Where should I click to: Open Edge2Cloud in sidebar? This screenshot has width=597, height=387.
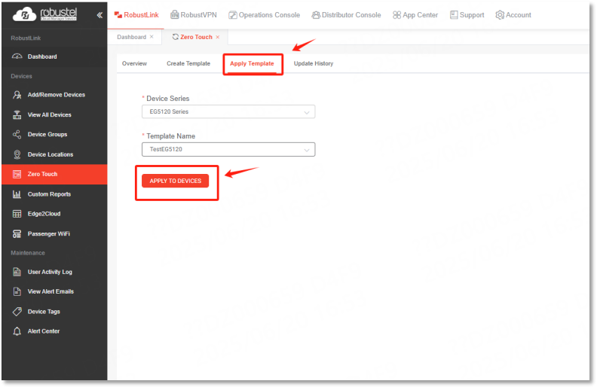[x=54, y=214]
